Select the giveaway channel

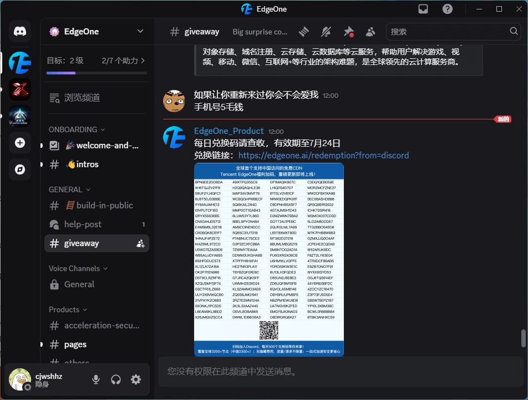(97, 243)
